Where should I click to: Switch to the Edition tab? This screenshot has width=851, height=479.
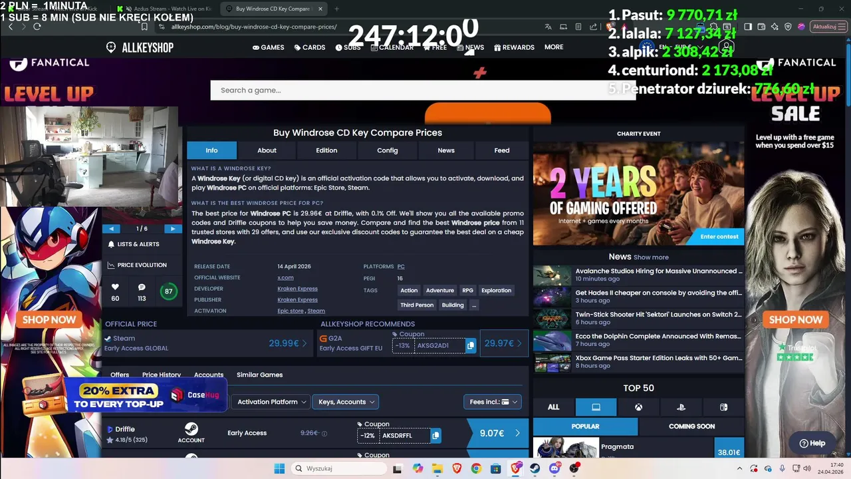tap(326, 150)
